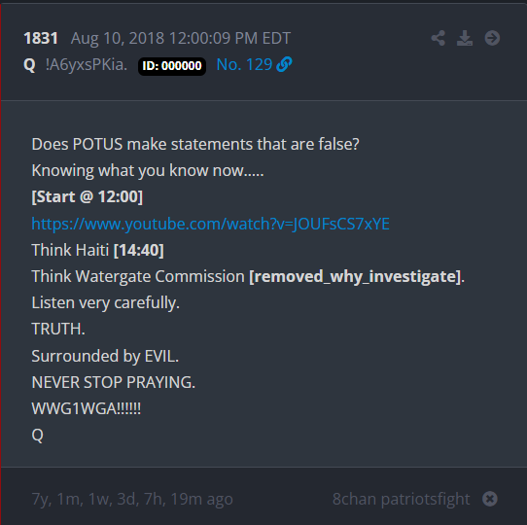Select the post number 1831
This screenshot has width=527, height=525.
point(41,38)
